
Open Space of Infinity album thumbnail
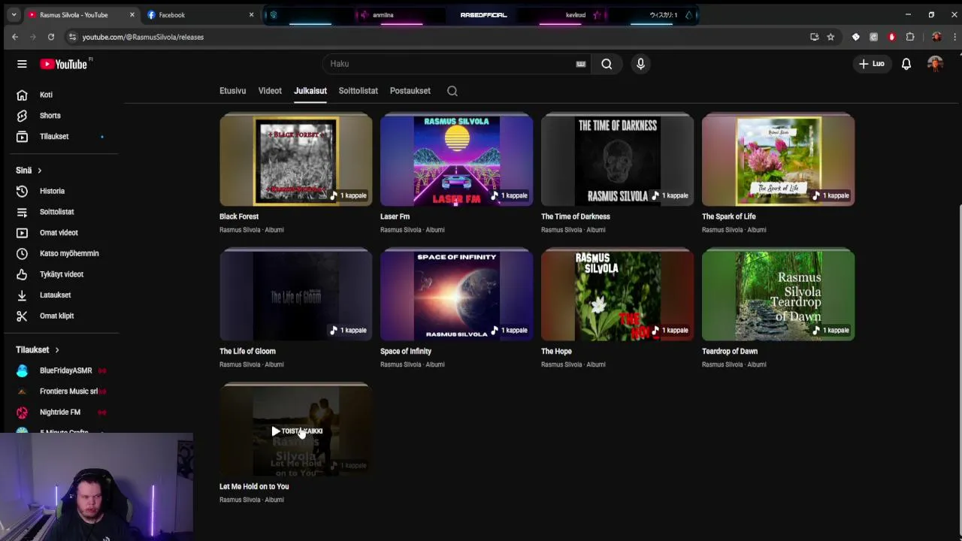(456, 295)
